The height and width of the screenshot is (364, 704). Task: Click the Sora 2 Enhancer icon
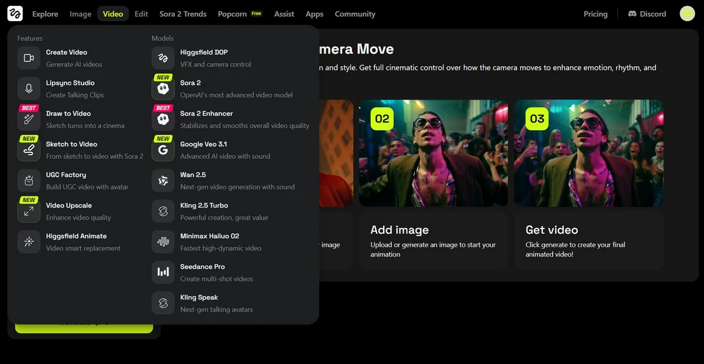(163, 119)
